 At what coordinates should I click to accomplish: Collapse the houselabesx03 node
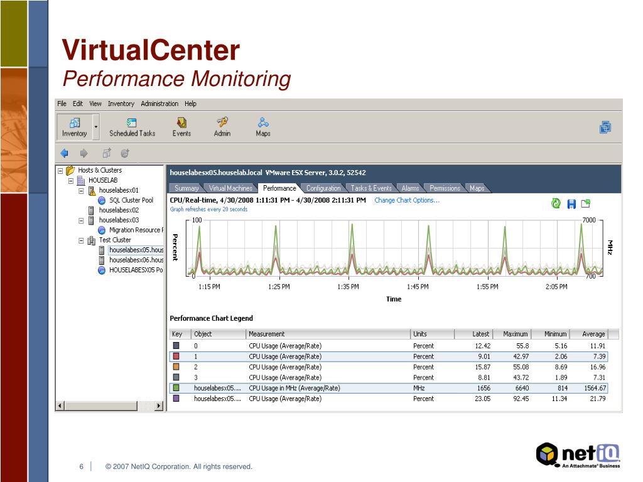point(81,220)
